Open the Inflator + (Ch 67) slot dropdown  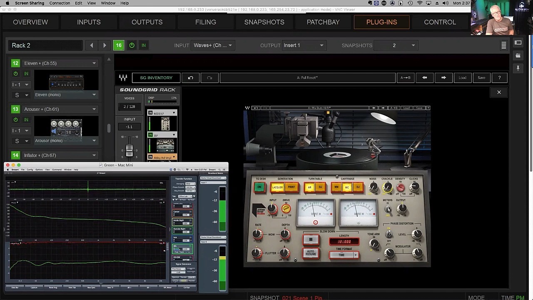point(60,155)
